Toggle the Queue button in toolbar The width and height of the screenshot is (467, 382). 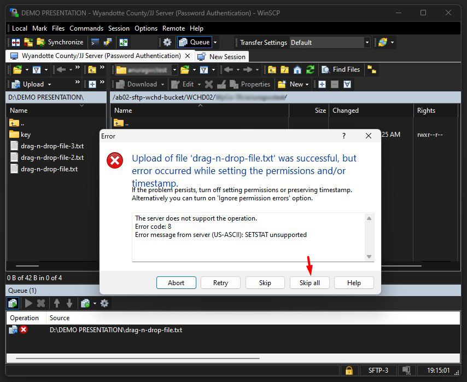pos(195,42)
